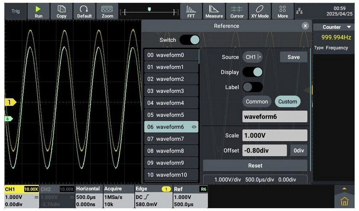This screenshot has width=359, height=211.
Task: Select waveform3 from reference list
Action: (171, 91)
